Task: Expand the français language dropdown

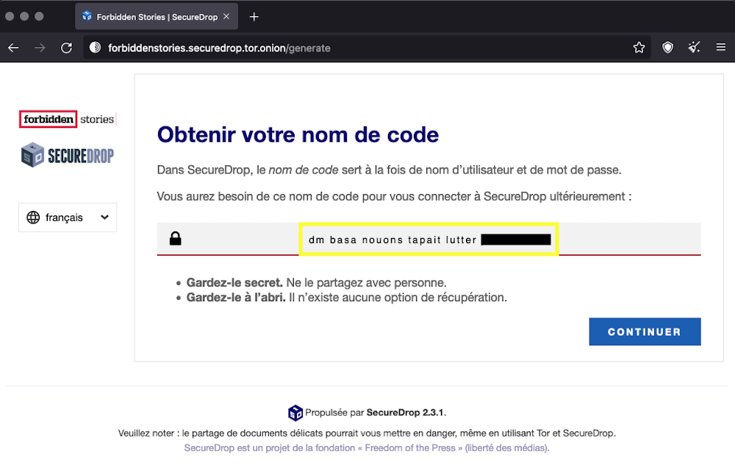Action: (x=68, y=217)
